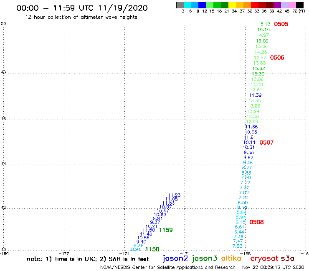Pick the orange swatch in the color legend
Viewport: 309px width, 271px height.
pos(247,5)
